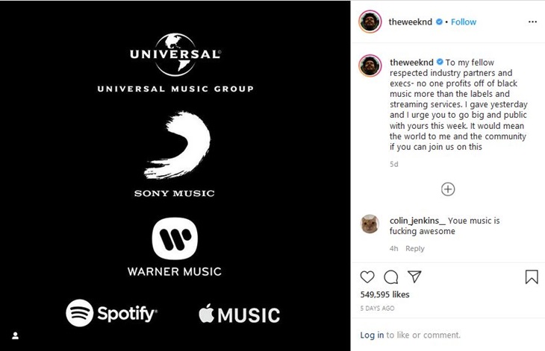Viewport: 545px width, 351px height.
Task: Open comments via speech bubble icon
Action: [391, 277]
